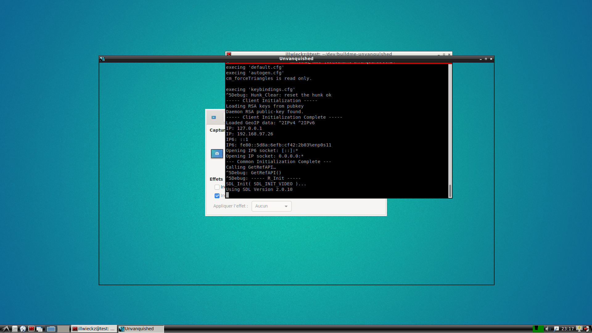Click the terminal vertical scrollbar
The image size is (592, 333).
pyautogui.click(x=450, y=129)
